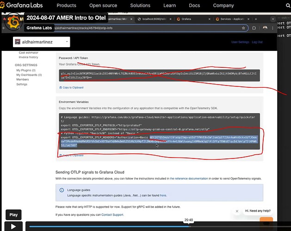291x231 pixels.
Task: Go back with browser back arrow
Action: pos(4,28)
